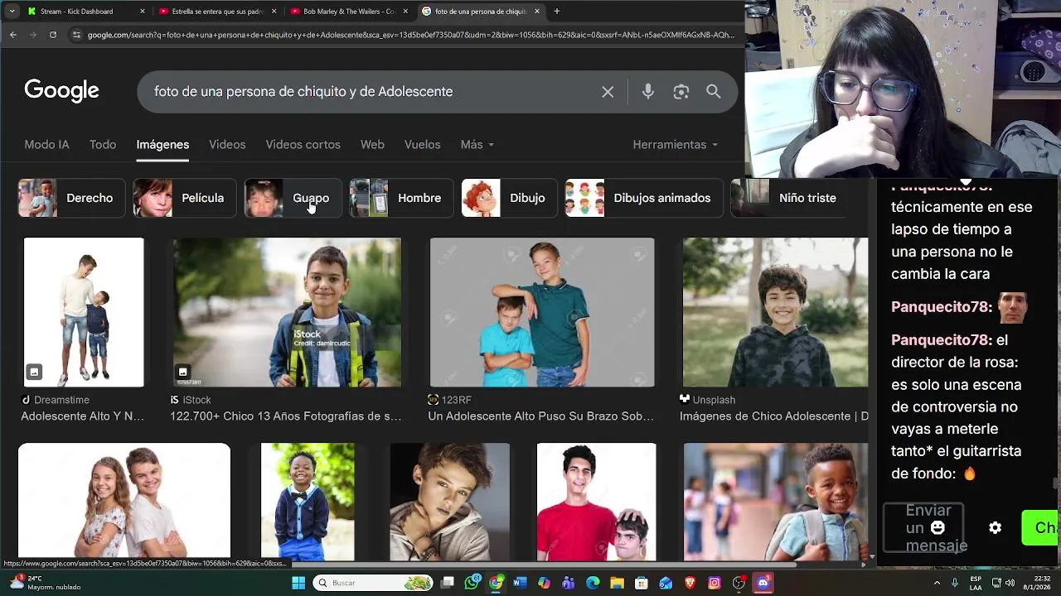Reload the page in Chrome
Viewport: 1061px width, 596px height.
[53, 35]
